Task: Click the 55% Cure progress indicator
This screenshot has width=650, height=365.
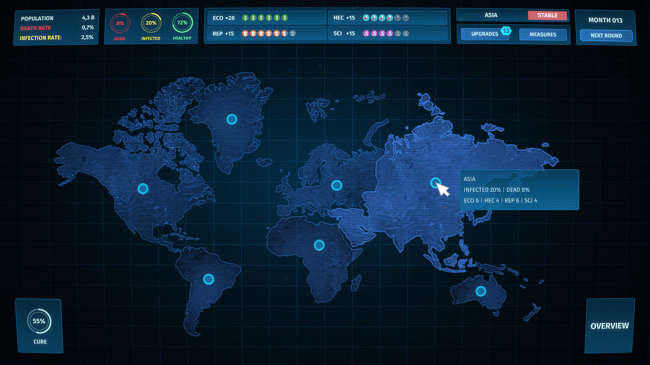Action: (39, 321)
